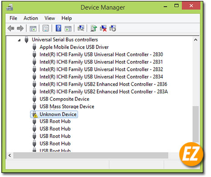Screen dimensions: 211x177
Task: Click the Disable device toolbar icon
Action: (x=113, y=28)
